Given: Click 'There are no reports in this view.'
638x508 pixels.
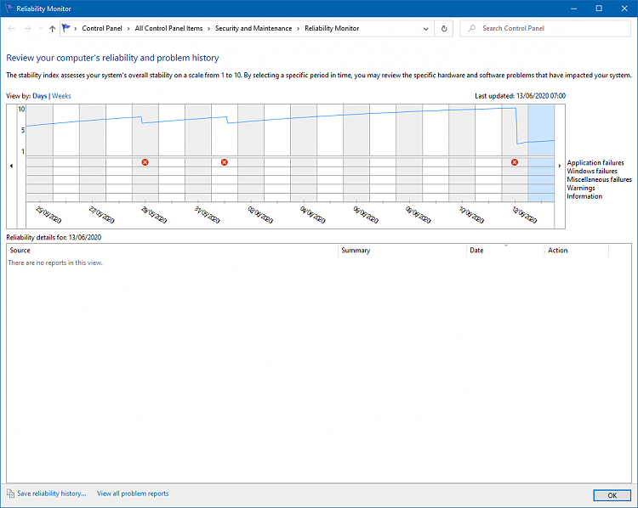Looking at the screenshot, I should [55, 263].
